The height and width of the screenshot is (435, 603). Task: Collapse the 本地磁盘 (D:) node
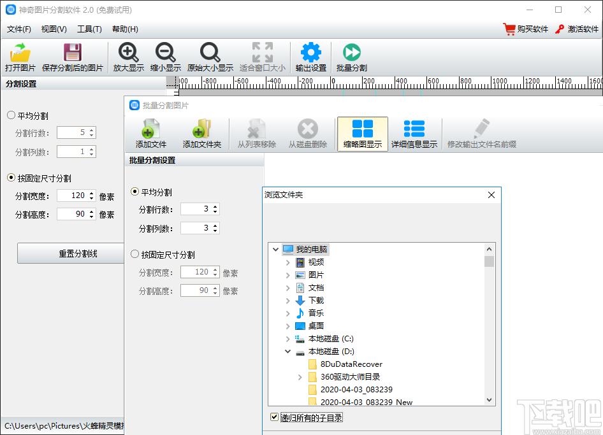pyautogui.click(x=287, y=351)
